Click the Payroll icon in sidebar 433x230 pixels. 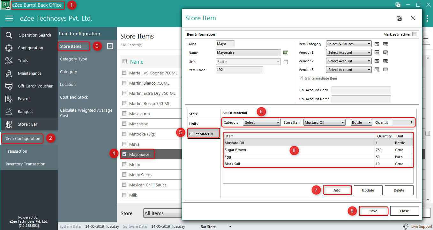click(9, 99)
